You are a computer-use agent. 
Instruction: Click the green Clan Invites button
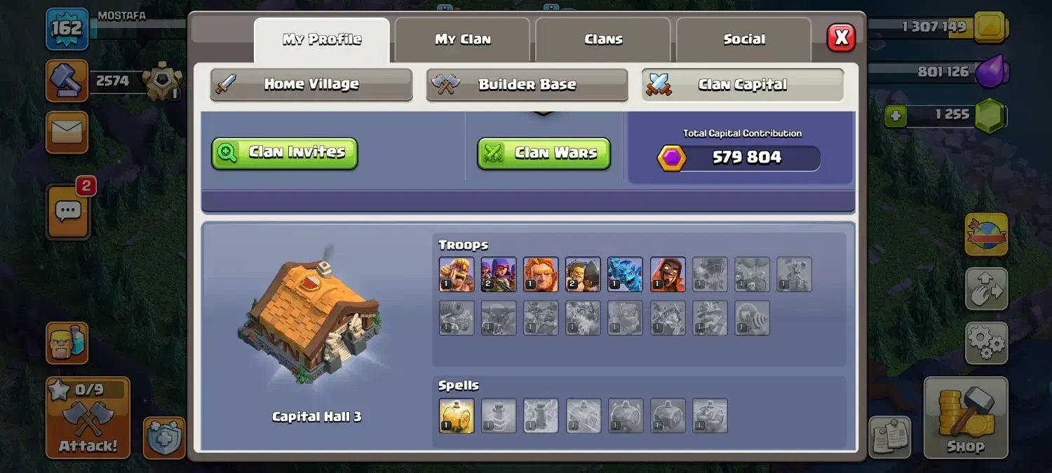285,153
